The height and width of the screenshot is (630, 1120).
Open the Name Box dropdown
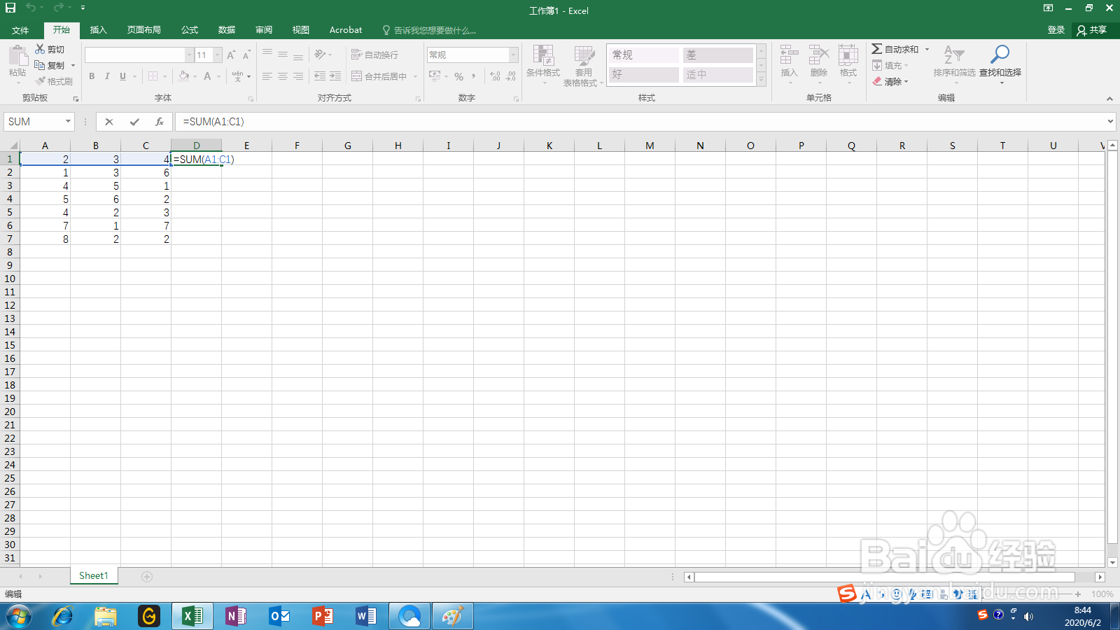click(x=68, y=122)
